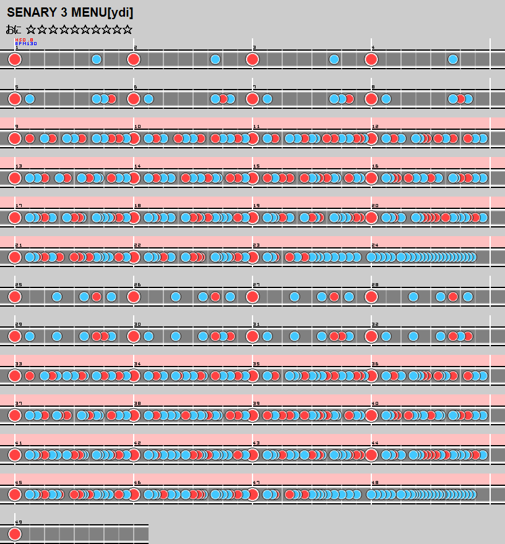Click the large red note starting measure 7
This screenshot has width=505, height=544.
pyautogui.click(x=252, y=99)
